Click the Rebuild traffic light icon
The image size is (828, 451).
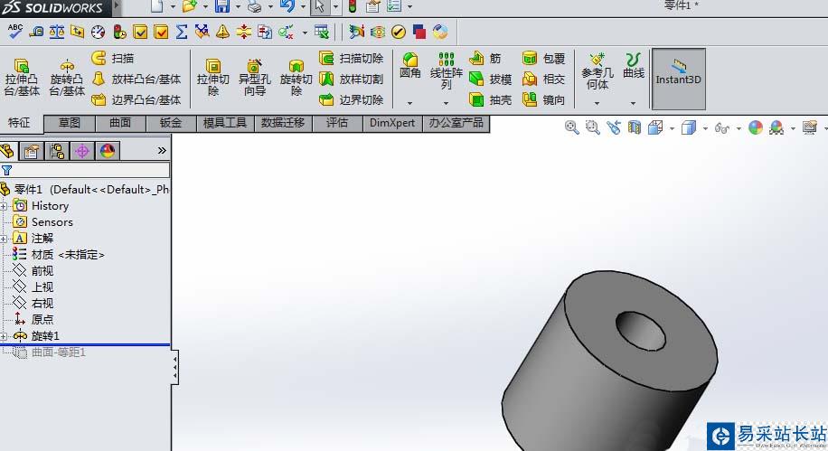pyautogui.click(x=353, y=6)
